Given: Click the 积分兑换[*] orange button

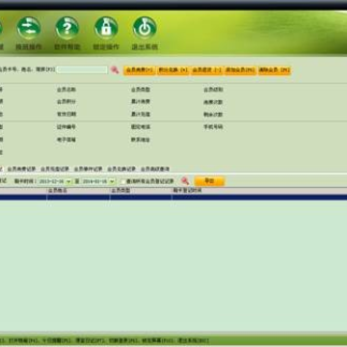Looking at the screenshot, I should [x=173, y=70].
